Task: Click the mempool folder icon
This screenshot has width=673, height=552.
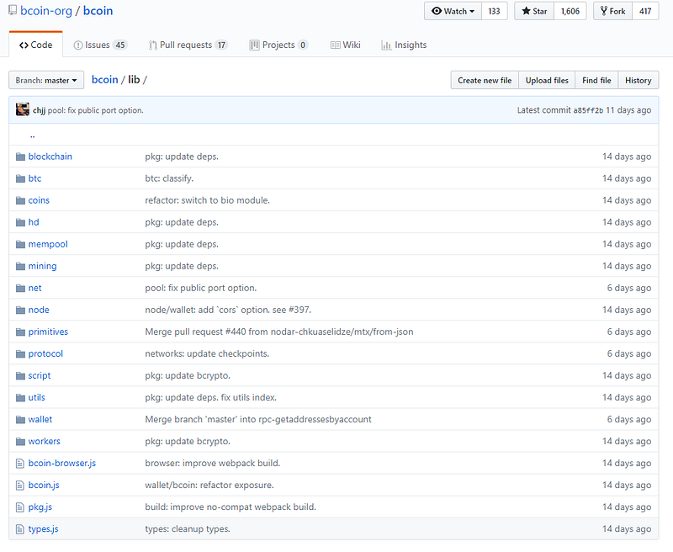Action: (x=21, y=244)
